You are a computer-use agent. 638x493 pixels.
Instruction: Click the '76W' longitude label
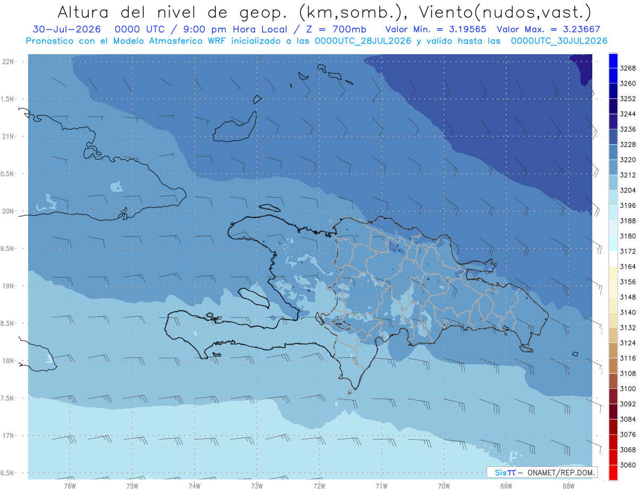tap(70, 486)
